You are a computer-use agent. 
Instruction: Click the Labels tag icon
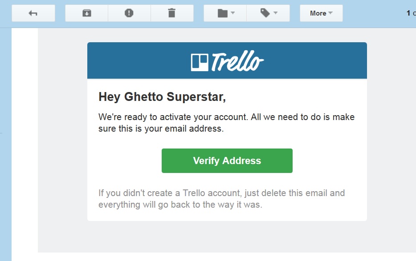[265, 13]
